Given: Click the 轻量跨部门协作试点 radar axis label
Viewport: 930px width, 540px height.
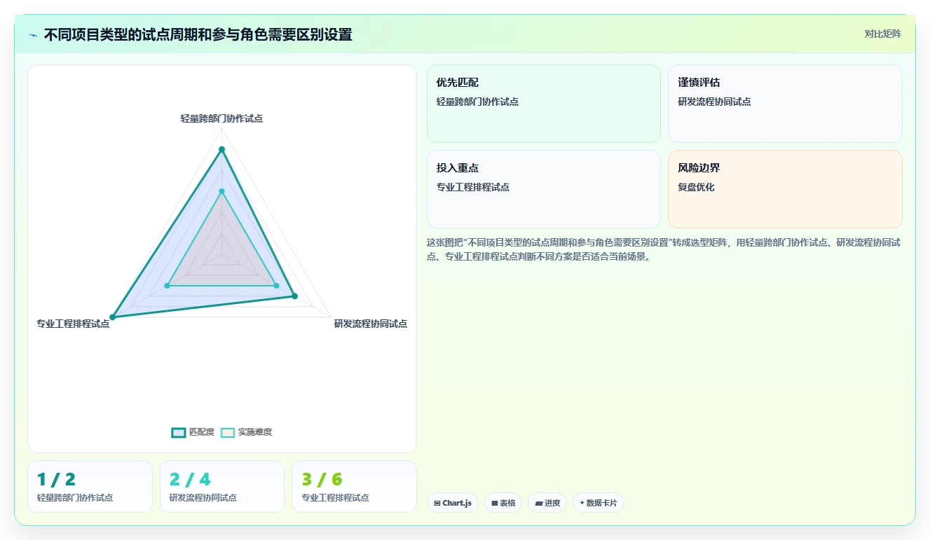Looking at the screenshot, I should point(221,118).
